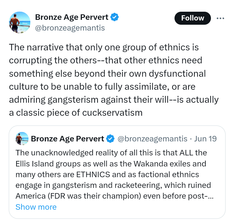Open the three-dot more options menu
Image resolution: width=234 pixels, height=224 pixels.
pos(221,18)
